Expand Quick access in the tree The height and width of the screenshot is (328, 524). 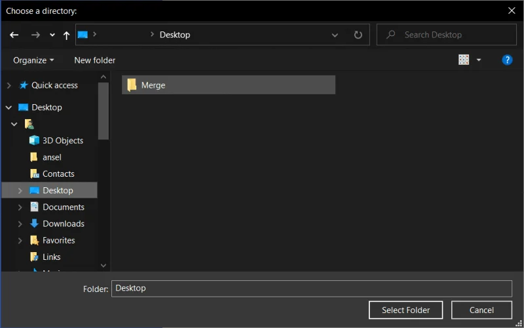click(9, 86)
